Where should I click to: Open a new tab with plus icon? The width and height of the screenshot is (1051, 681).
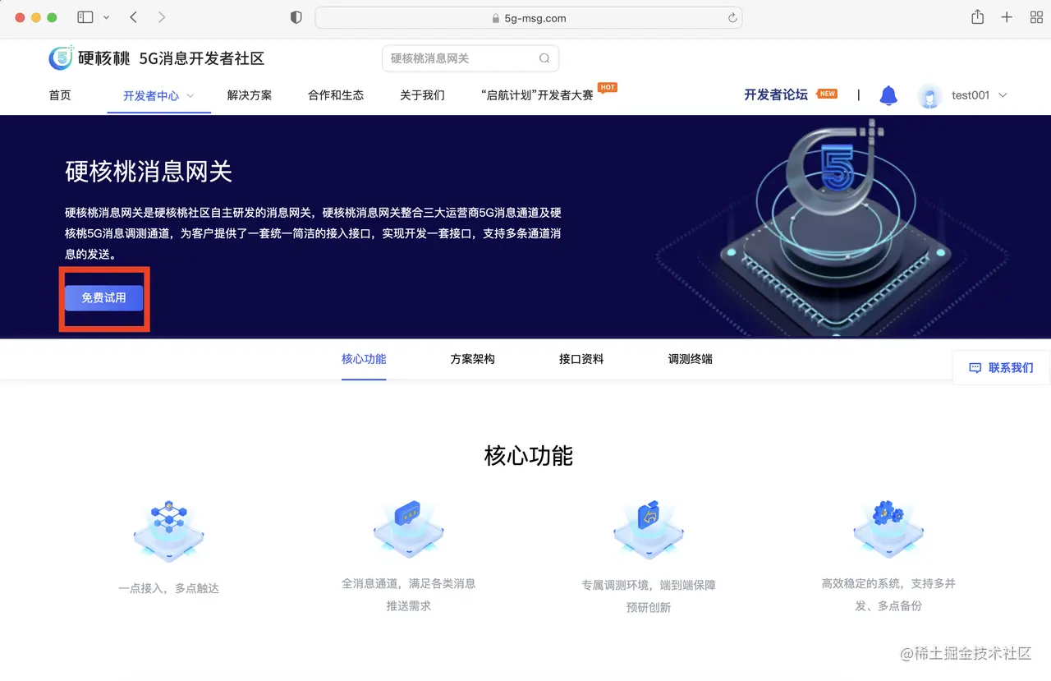1007,17
